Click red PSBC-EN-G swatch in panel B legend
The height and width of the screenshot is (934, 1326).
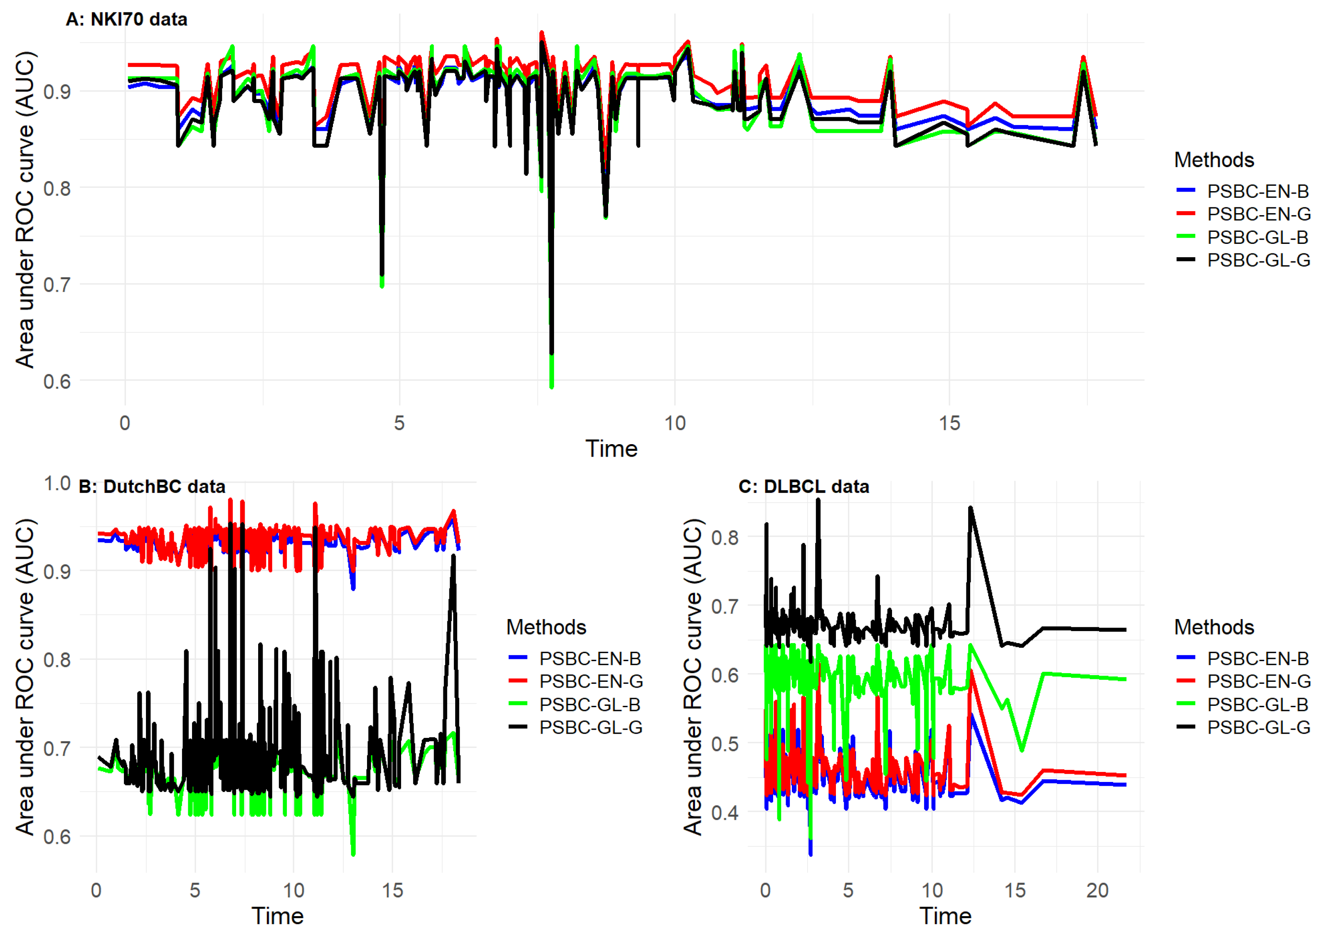(x=518, y=681)
